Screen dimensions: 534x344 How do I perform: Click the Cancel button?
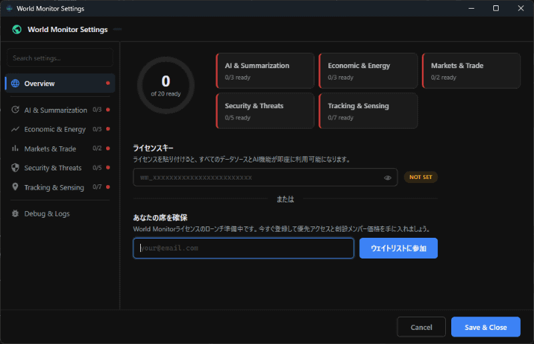coord(421,327)
